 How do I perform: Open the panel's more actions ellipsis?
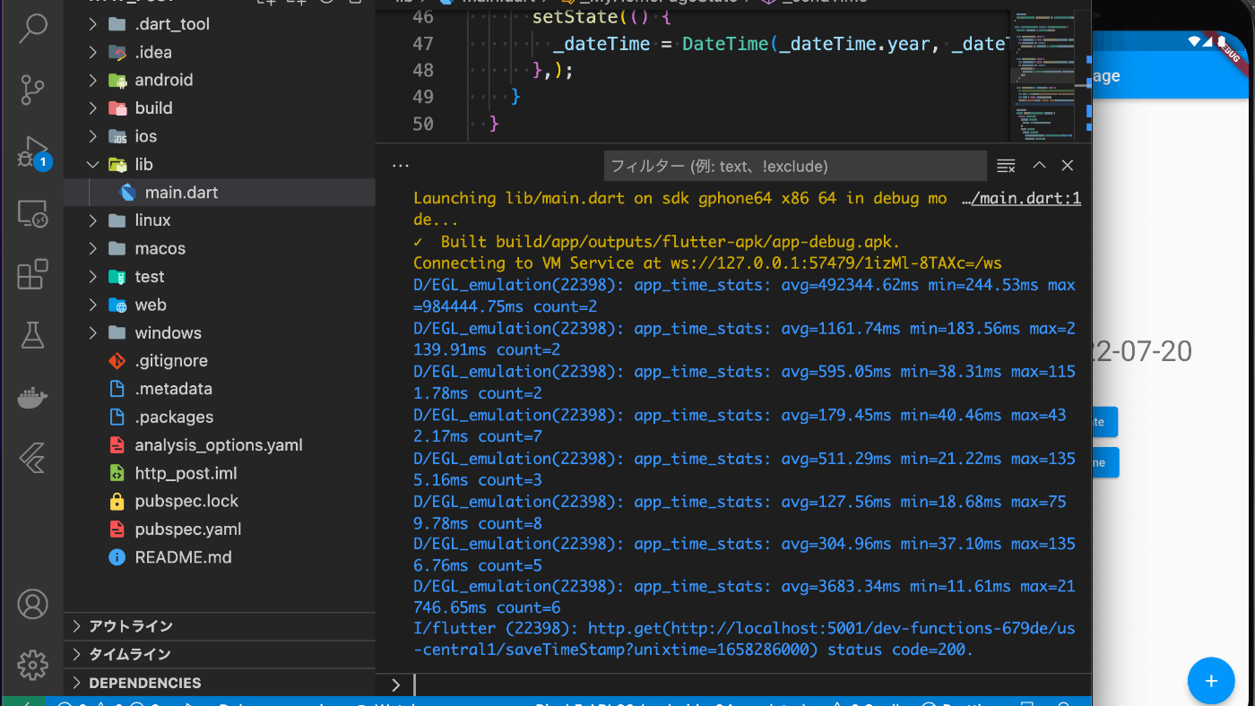point(400,166)
